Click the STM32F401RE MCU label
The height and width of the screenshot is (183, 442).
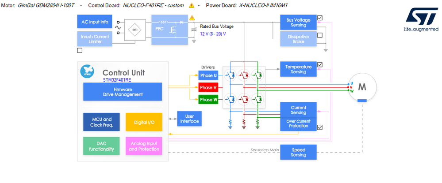click(x=117, y=79)
